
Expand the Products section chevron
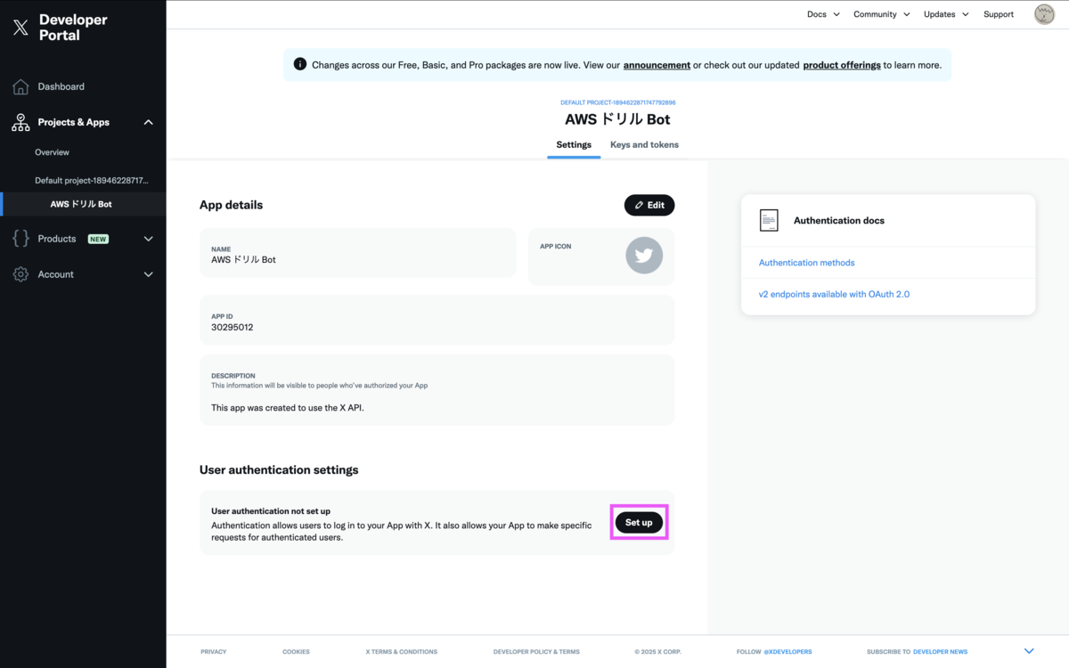[148, 239]
